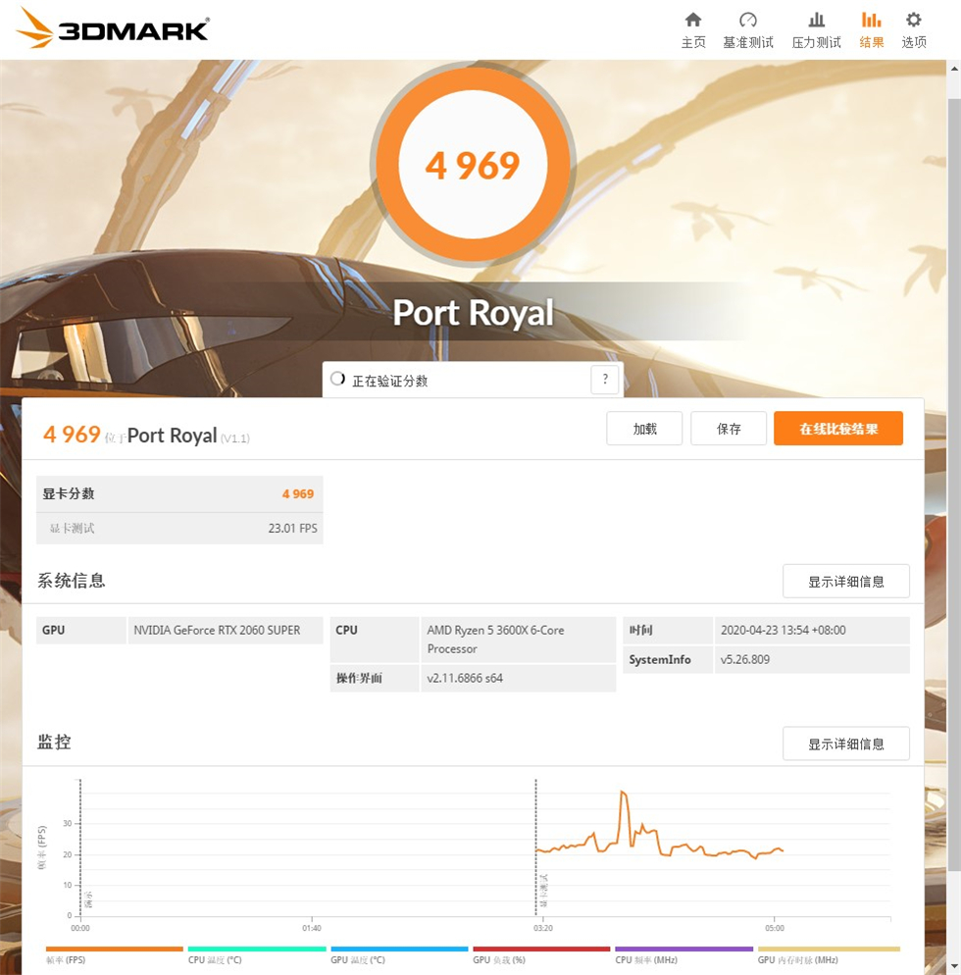
Task: Click the 正在验证分数 status text
Action: coord(389,381)
